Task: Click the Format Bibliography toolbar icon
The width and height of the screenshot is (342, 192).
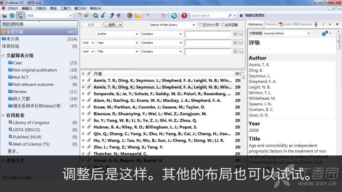Action: [156, 15]
